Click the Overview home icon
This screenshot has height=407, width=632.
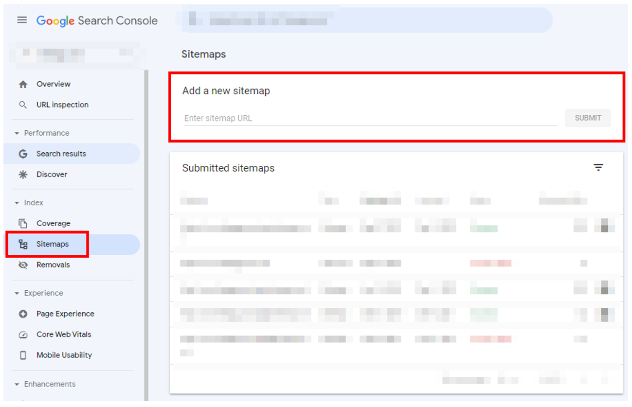coord(23,84)
